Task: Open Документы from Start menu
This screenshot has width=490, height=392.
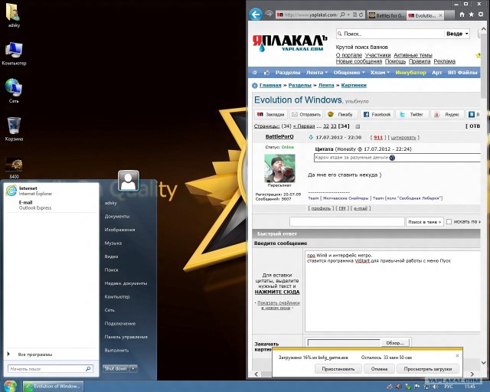Action: [x=117, y=217]
